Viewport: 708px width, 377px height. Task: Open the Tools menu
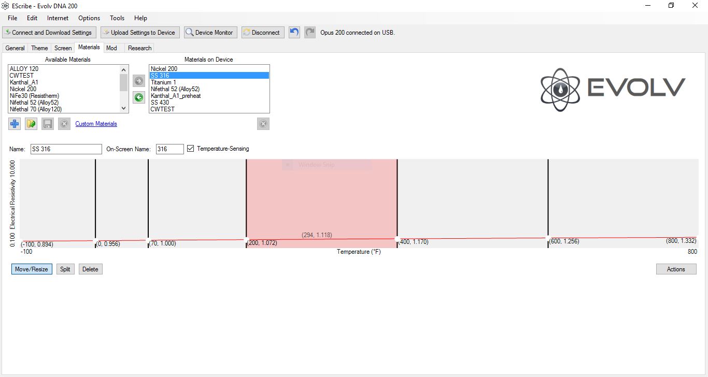coord(117,18)
